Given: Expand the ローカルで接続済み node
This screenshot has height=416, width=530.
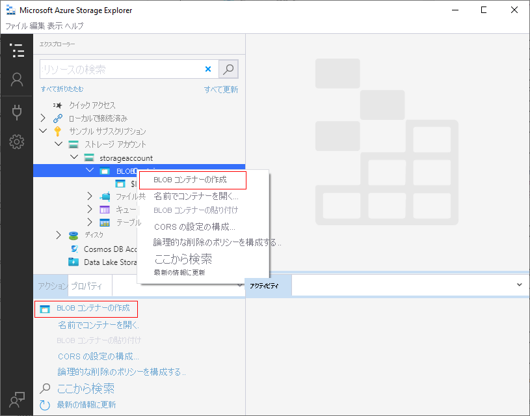Looking at the screenshot, I should [x=43, y=118].
